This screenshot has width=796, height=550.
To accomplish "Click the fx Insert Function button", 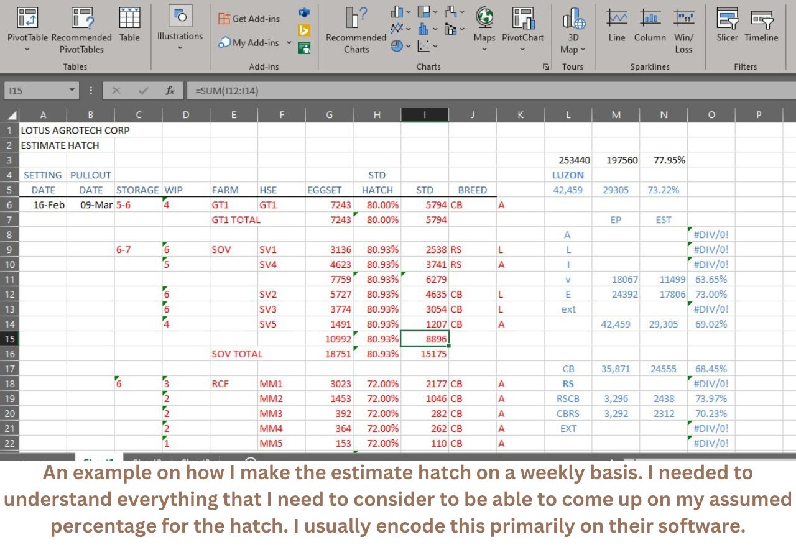I will (x=170, y=91).
